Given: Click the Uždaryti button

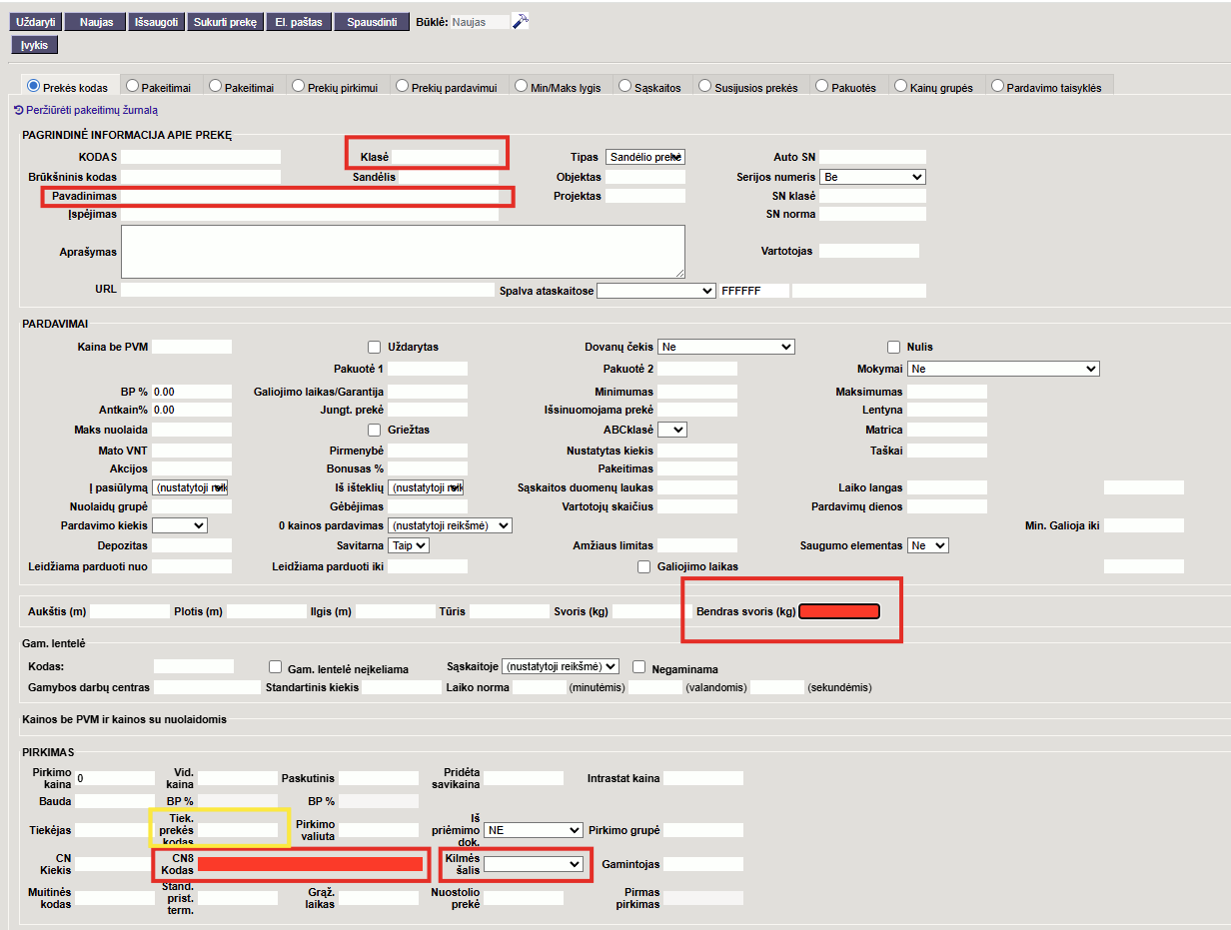Looking at the screenshot, I should [36, 22].
